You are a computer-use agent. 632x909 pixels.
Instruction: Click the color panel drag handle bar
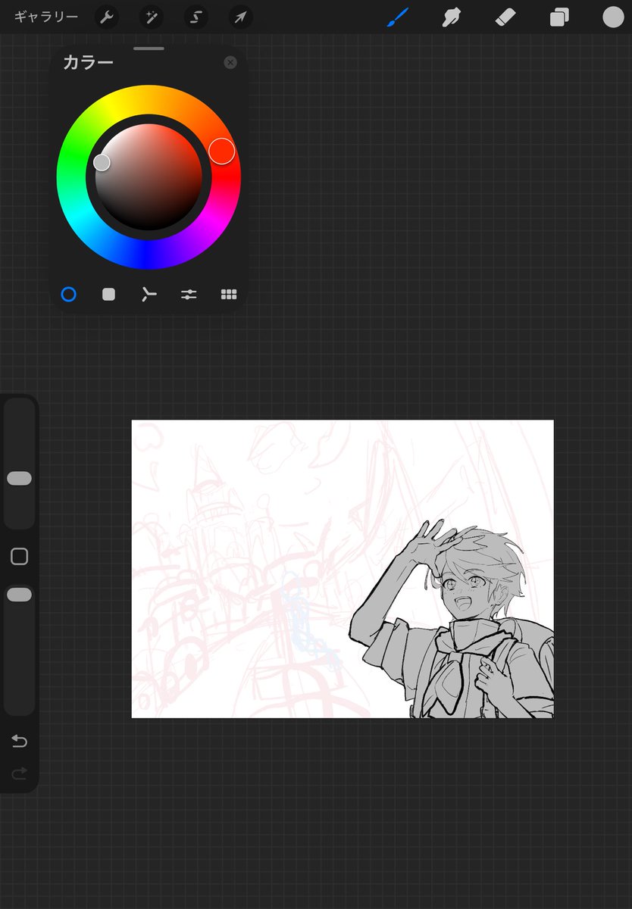point(149,48)
